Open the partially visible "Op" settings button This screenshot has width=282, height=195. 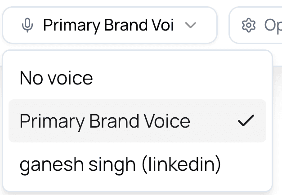pyautogui.click(x=261, y=26)
